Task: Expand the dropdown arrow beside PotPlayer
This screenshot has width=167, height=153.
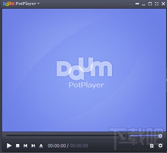Action: pos(38,3)
